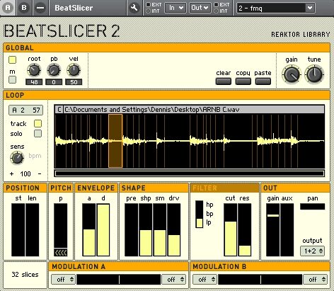Select the bp filter type
The image size is (334, 291).
click(200, 214)
